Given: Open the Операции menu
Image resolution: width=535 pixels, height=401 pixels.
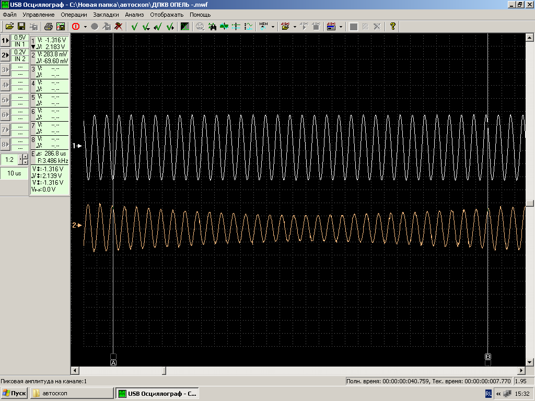Looking at the screenshot, I should [74, 15].
